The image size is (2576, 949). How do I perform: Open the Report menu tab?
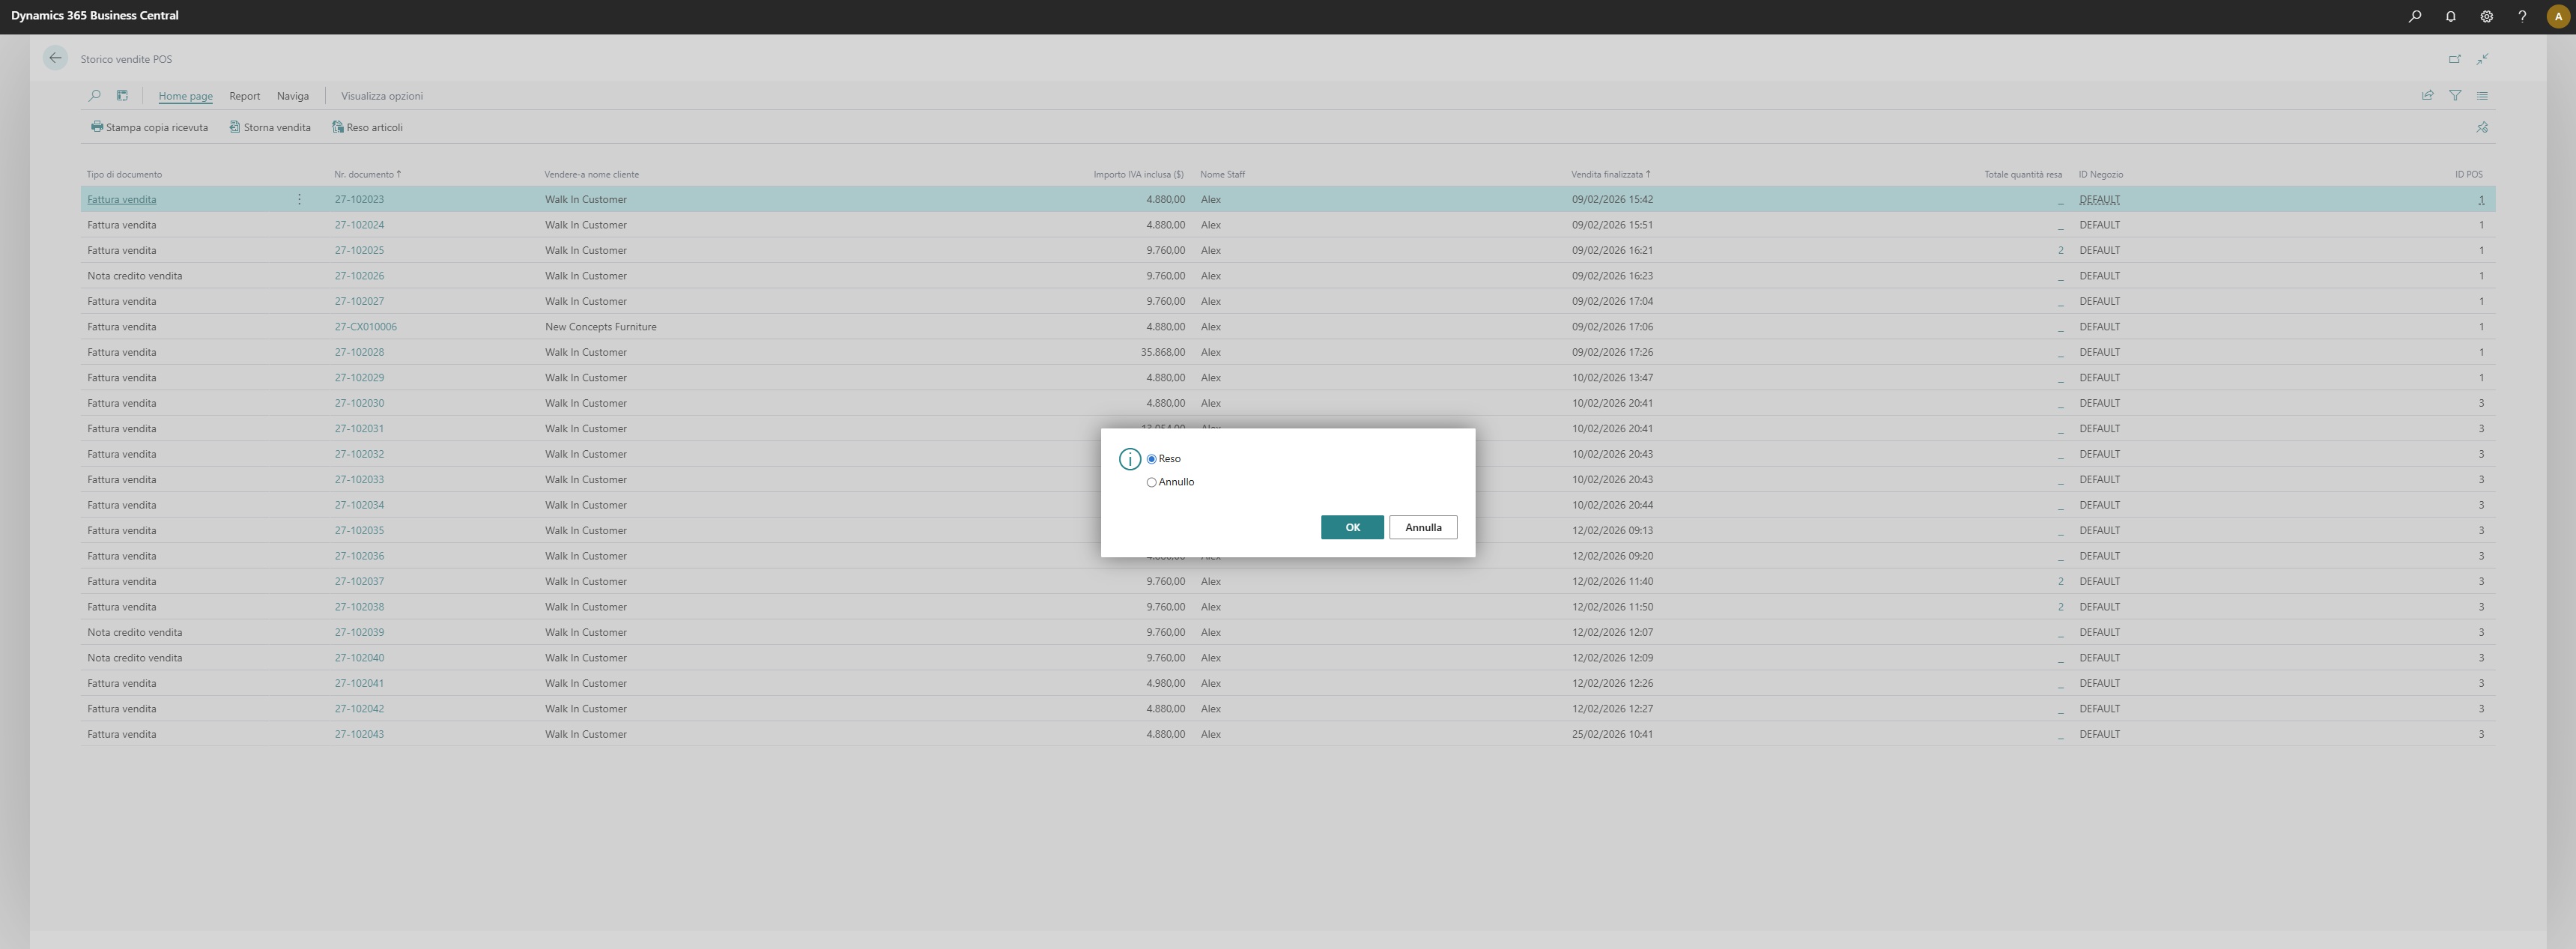244,96
